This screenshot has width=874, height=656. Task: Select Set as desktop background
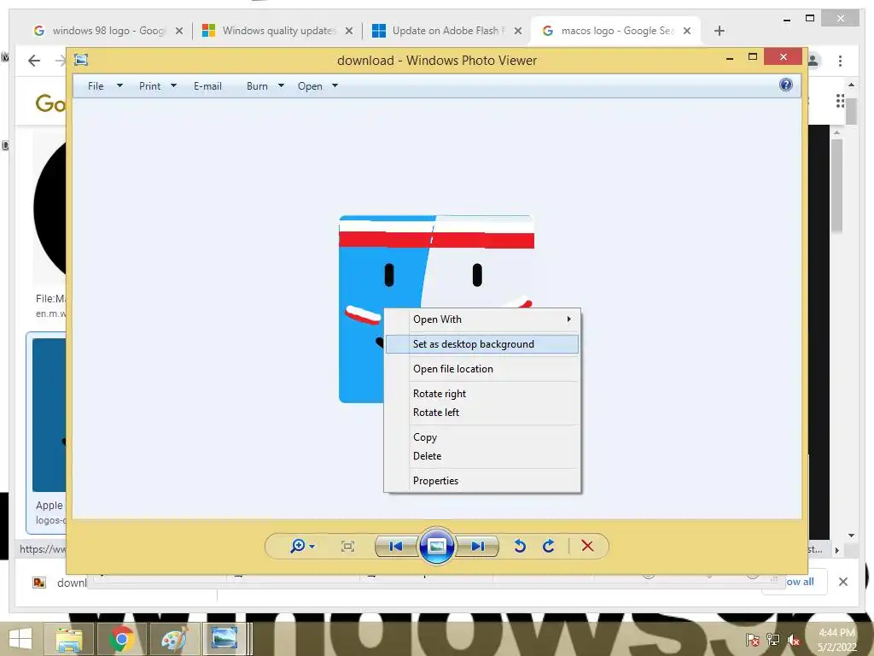[x=483, y=344]
